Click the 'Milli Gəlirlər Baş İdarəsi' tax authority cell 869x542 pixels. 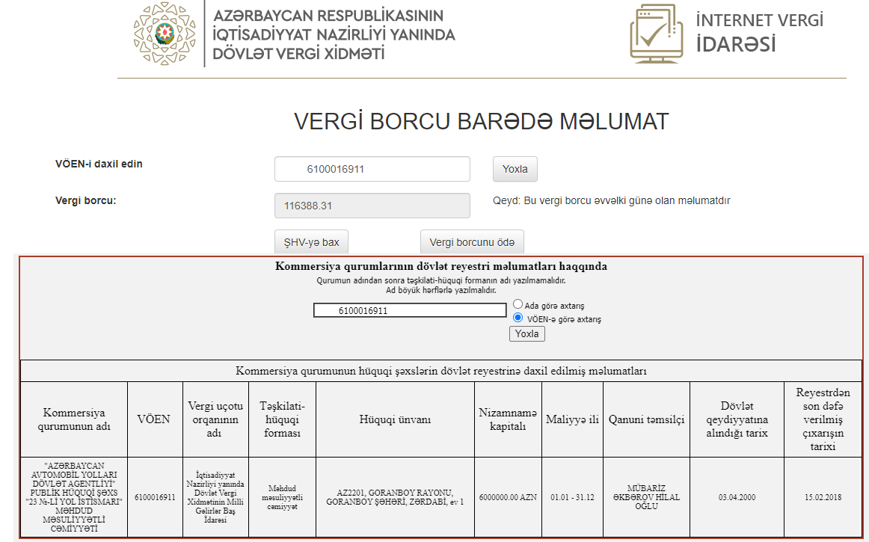pos(215,497)
